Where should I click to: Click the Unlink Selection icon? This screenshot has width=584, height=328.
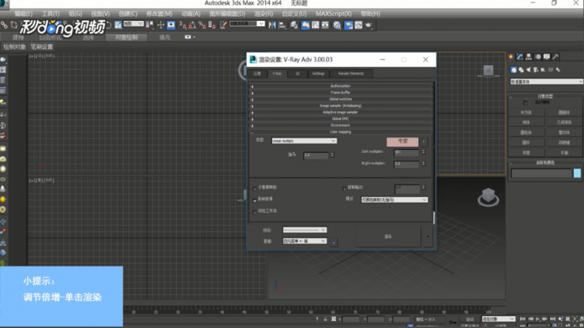14,25
